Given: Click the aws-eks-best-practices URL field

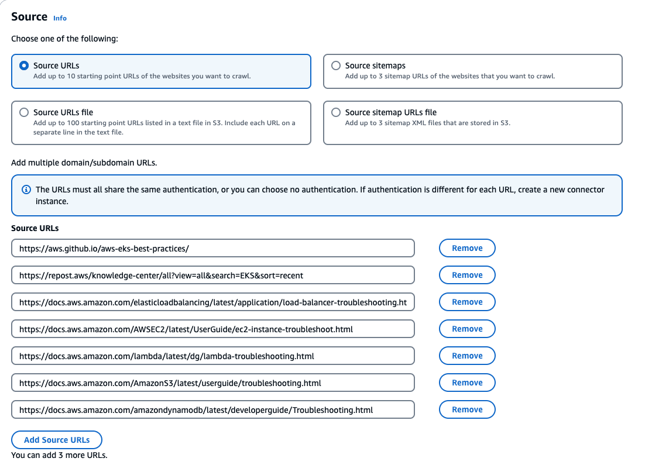Looking at the screenshot, I should (x=213, y=247).
